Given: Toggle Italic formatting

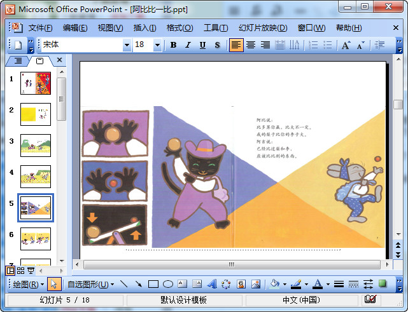Looking at the screenshot, I should pyautogui.click(x=188, y=45).
